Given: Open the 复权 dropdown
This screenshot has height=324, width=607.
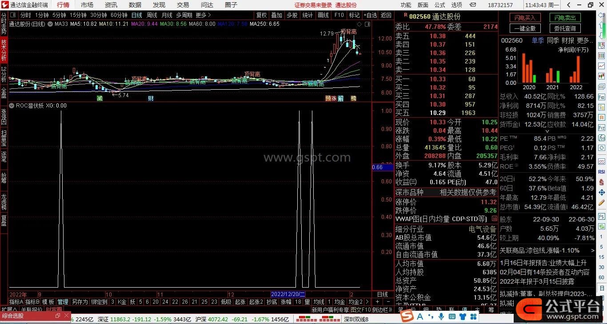Looking at the screenshot, I should click(261, 15).
